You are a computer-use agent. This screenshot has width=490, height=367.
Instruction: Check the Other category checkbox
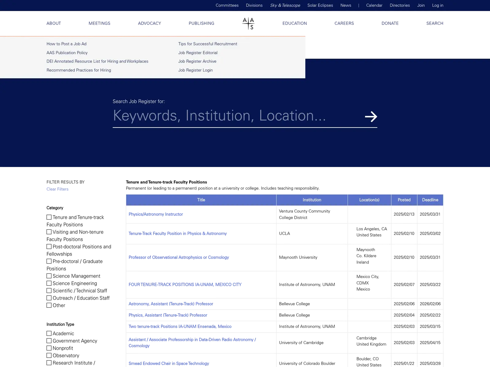(x=49, y=305)
